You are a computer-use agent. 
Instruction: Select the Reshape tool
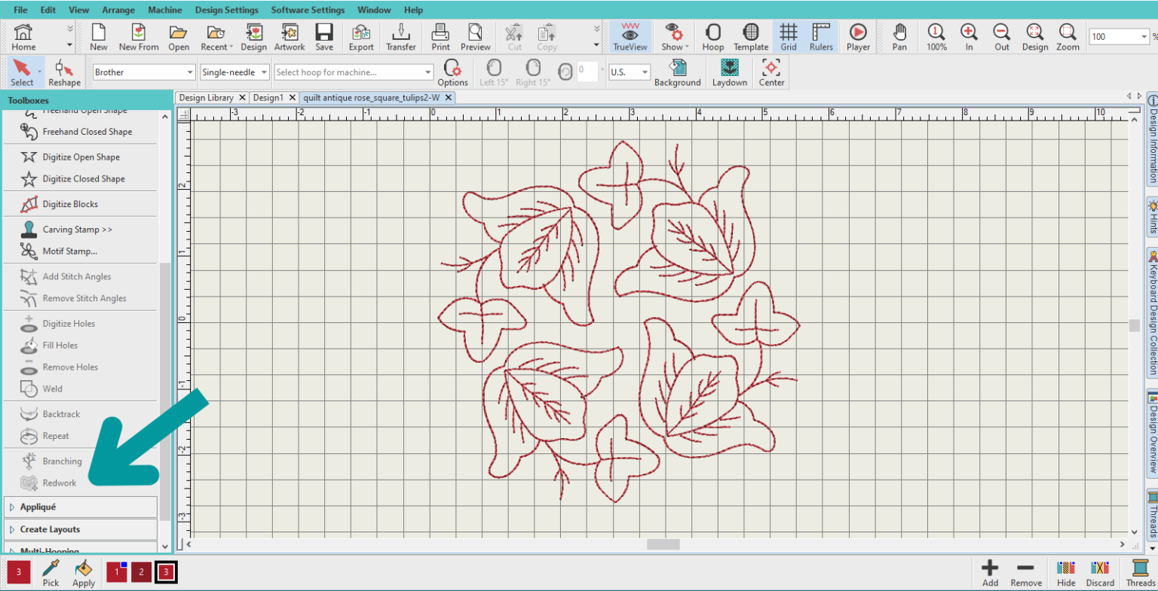tap(64, 72)
